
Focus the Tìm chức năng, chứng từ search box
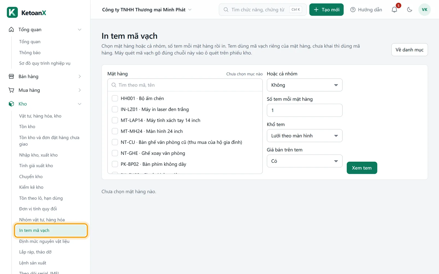[263, 10]
